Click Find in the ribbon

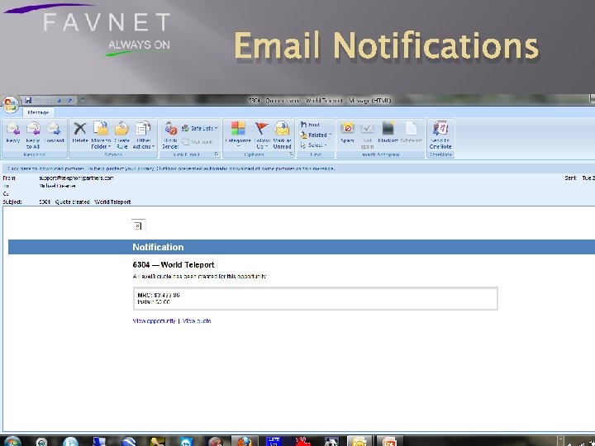point(310,125)
